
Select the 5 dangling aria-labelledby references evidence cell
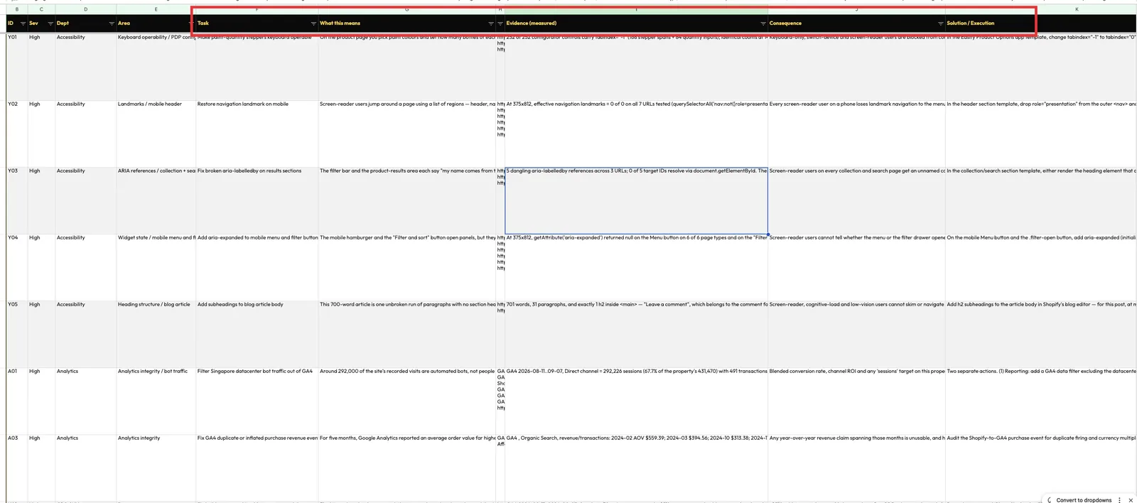coord(636,200)
